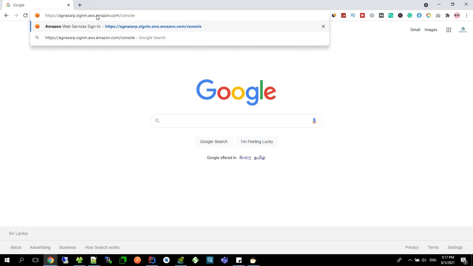Click the address bar URL text
The image size is (473, 266).
[90, 15]
